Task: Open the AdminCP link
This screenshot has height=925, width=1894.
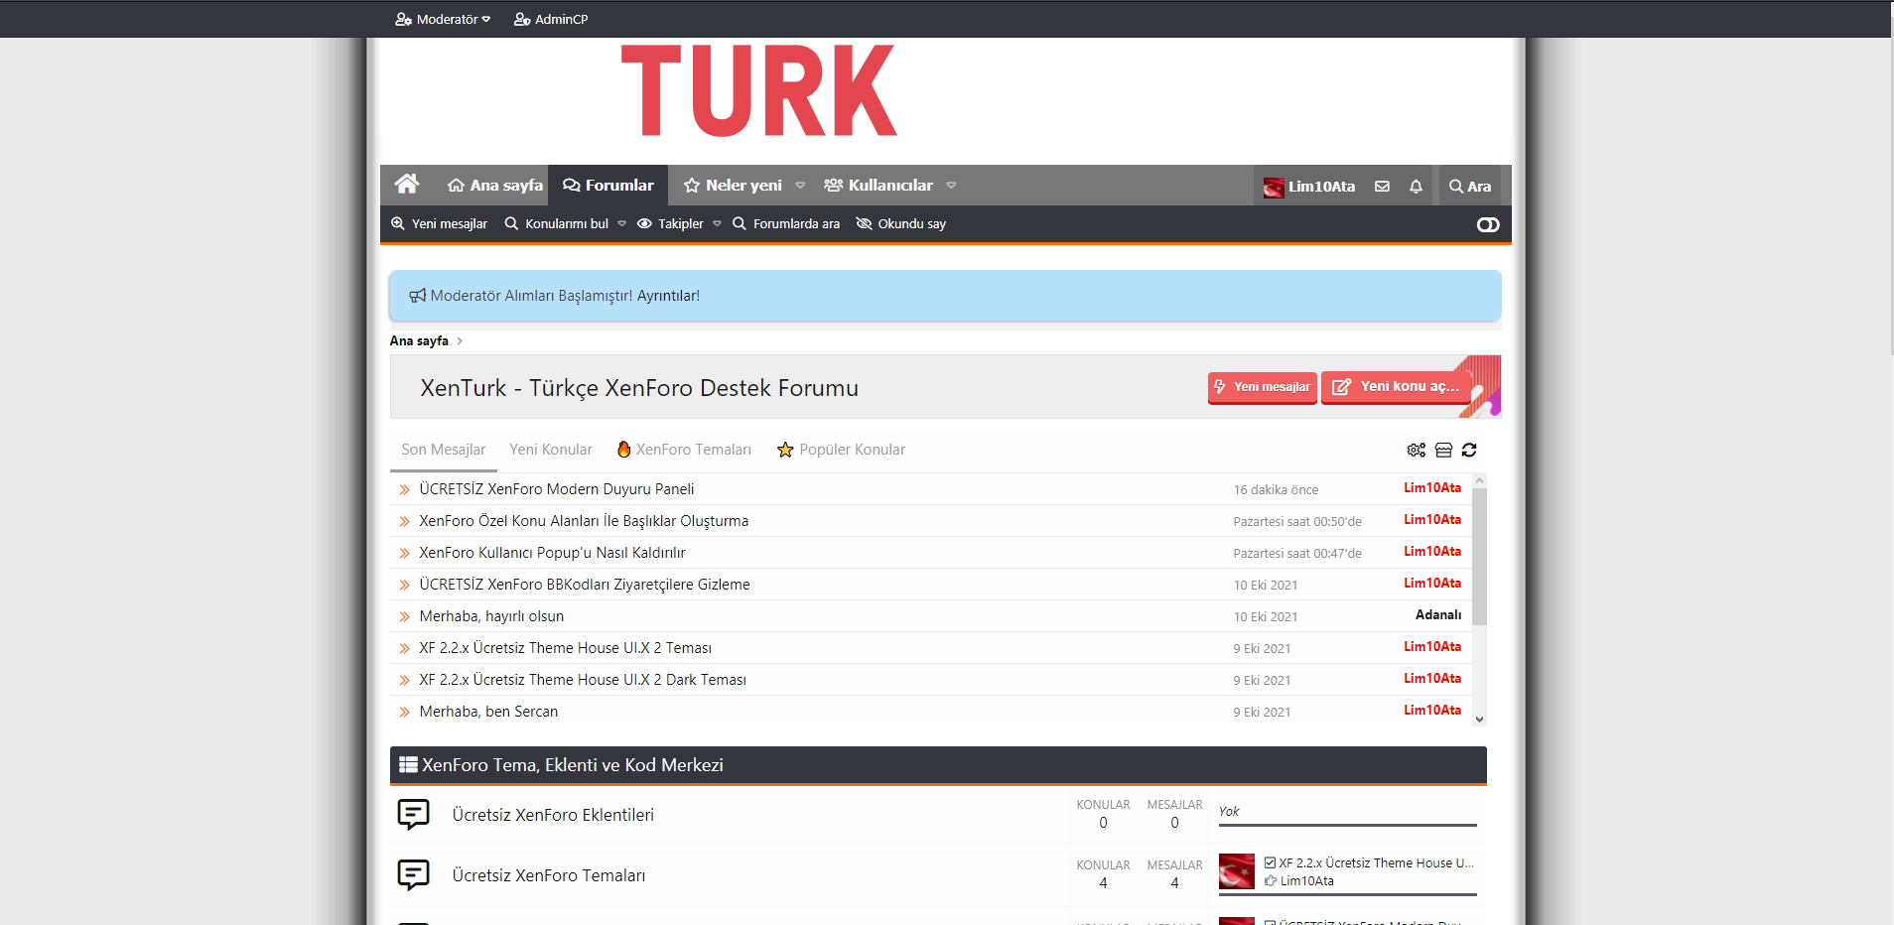Action: [x=551, y=19]
